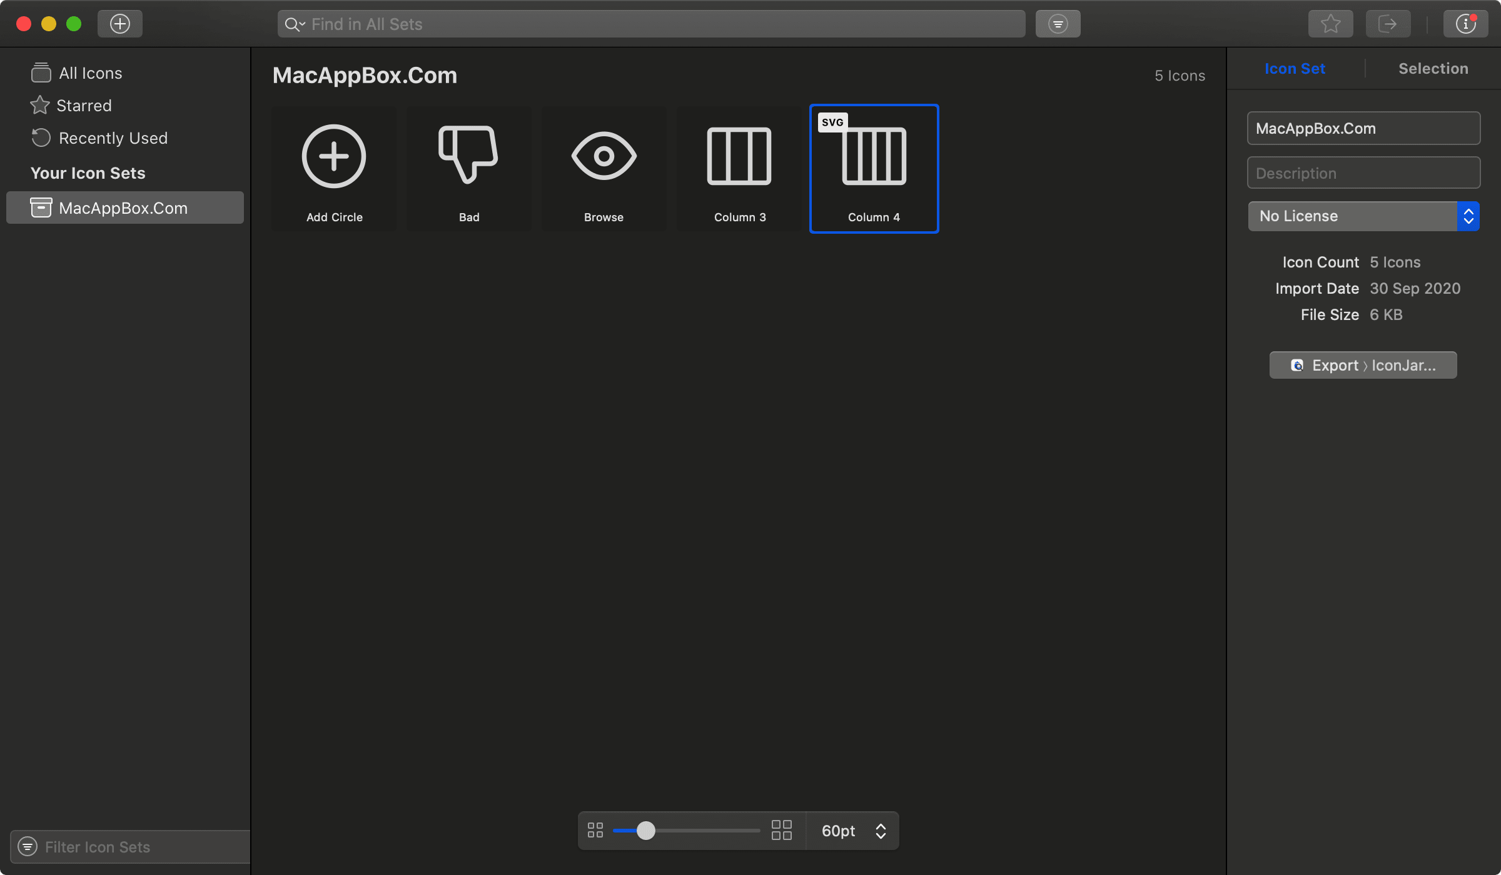Focus the Find in All Sets search field
Screen dimensions: 1501x875
(651, 24)
